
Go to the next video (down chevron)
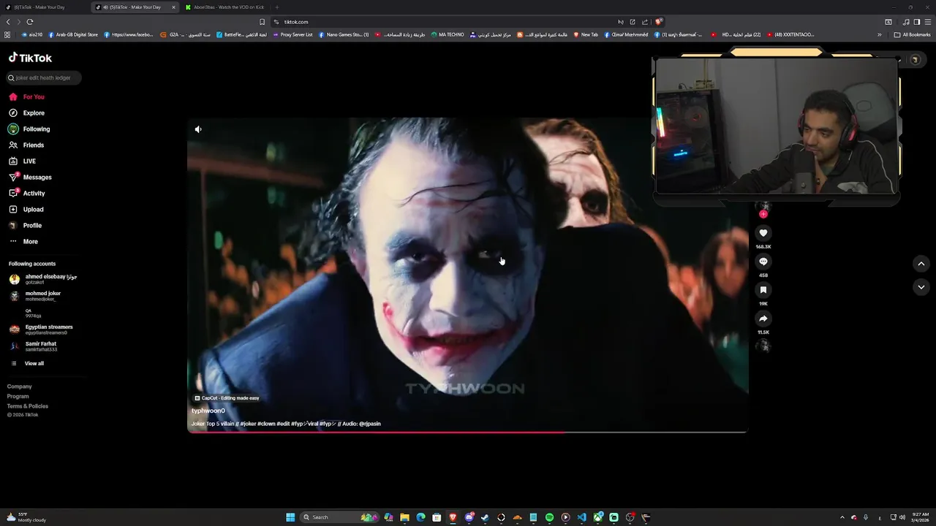[921, 287]
